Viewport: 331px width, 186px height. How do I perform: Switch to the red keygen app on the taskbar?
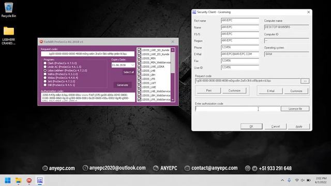click(x=29, y=180)
